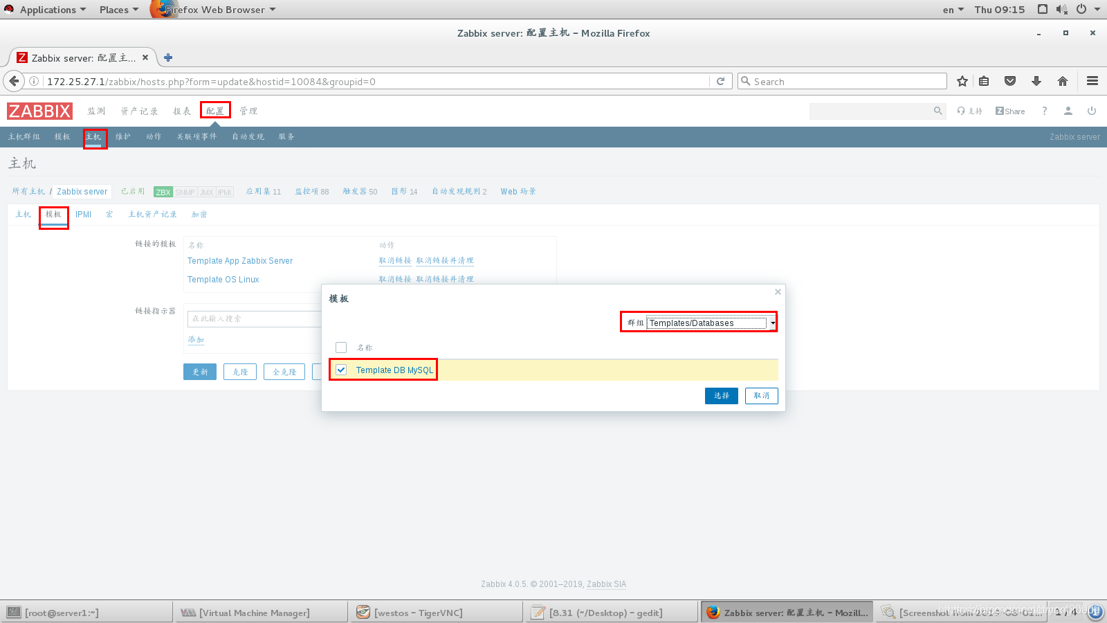Viewport: 1107px width, 623px height.
Task: Click the Zabbix search magnifier icon
Action: click(937, 111)
